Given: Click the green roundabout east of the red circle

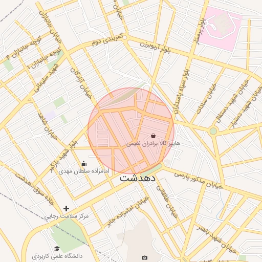Looking at the screenshot, I should [x=213, y=131].
